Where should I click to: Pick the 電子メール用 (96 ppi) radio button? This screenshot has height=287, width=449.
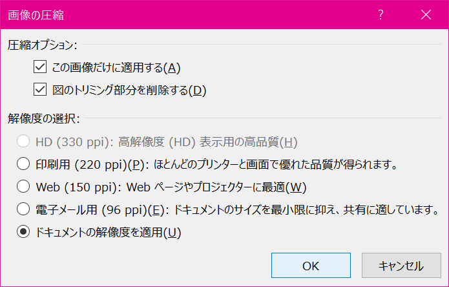point(24,209)
